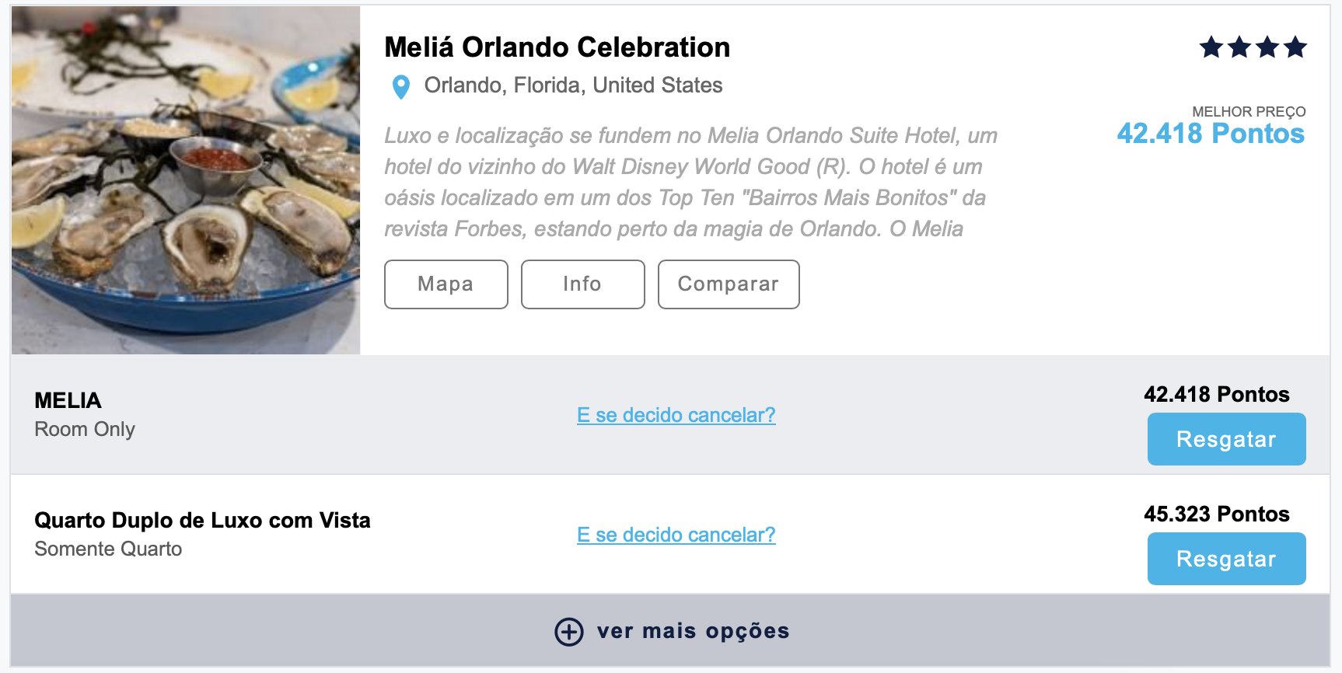
Task: Click the blue location pin icon
Action: click(x=401, y=86)
